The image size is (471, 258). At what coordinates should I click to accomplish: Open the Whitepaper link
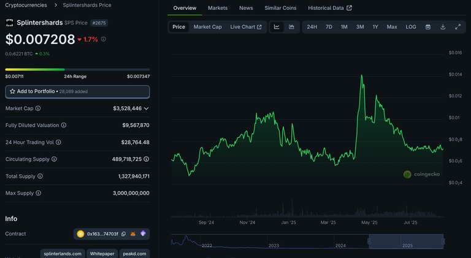102,254
